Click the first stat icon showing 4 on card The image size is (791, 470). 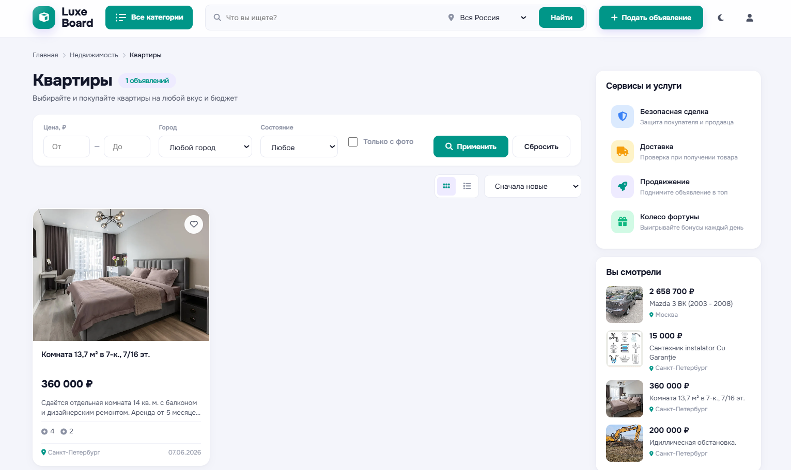pyautogui.click(x=44, y=431)
